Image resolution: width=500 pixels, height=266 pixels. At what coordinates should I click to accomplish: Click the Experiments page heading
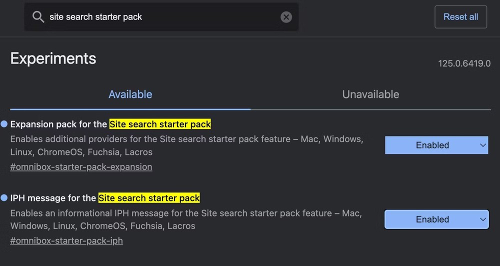click(x=53, y=58)
